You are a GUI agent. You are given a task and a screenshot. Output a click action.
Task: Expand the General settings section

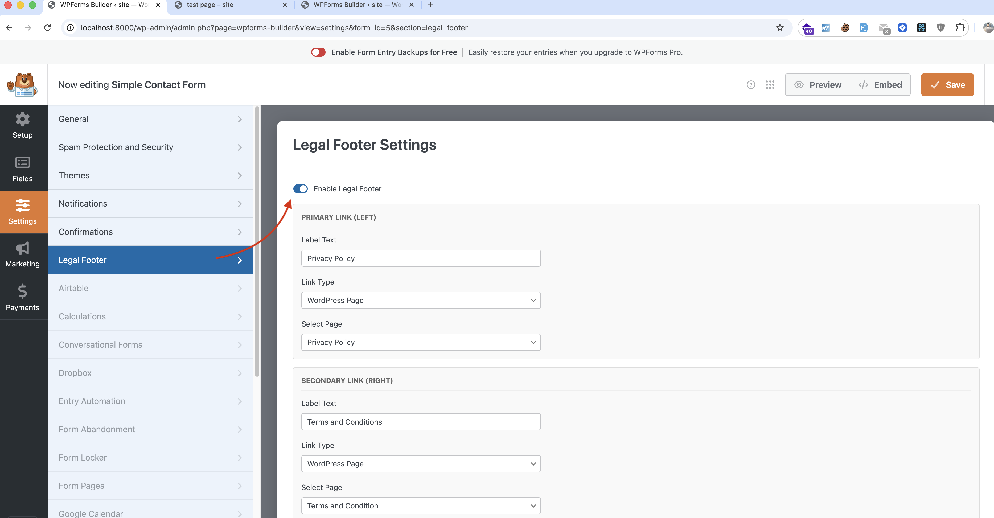point(150,119)
